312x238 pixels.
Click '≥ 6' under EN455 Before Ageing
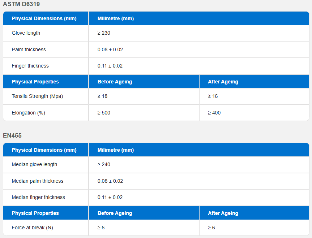tap(101, 228)
